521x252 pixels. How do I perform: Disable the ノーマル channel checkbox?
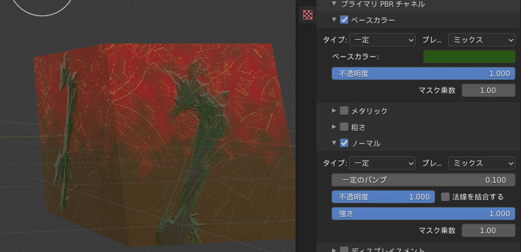click(344, 143)
